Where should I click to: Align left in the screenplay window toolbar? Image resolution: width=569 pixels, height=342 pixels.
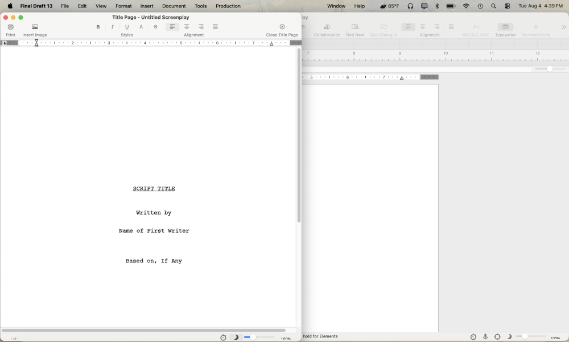(408, 27)
